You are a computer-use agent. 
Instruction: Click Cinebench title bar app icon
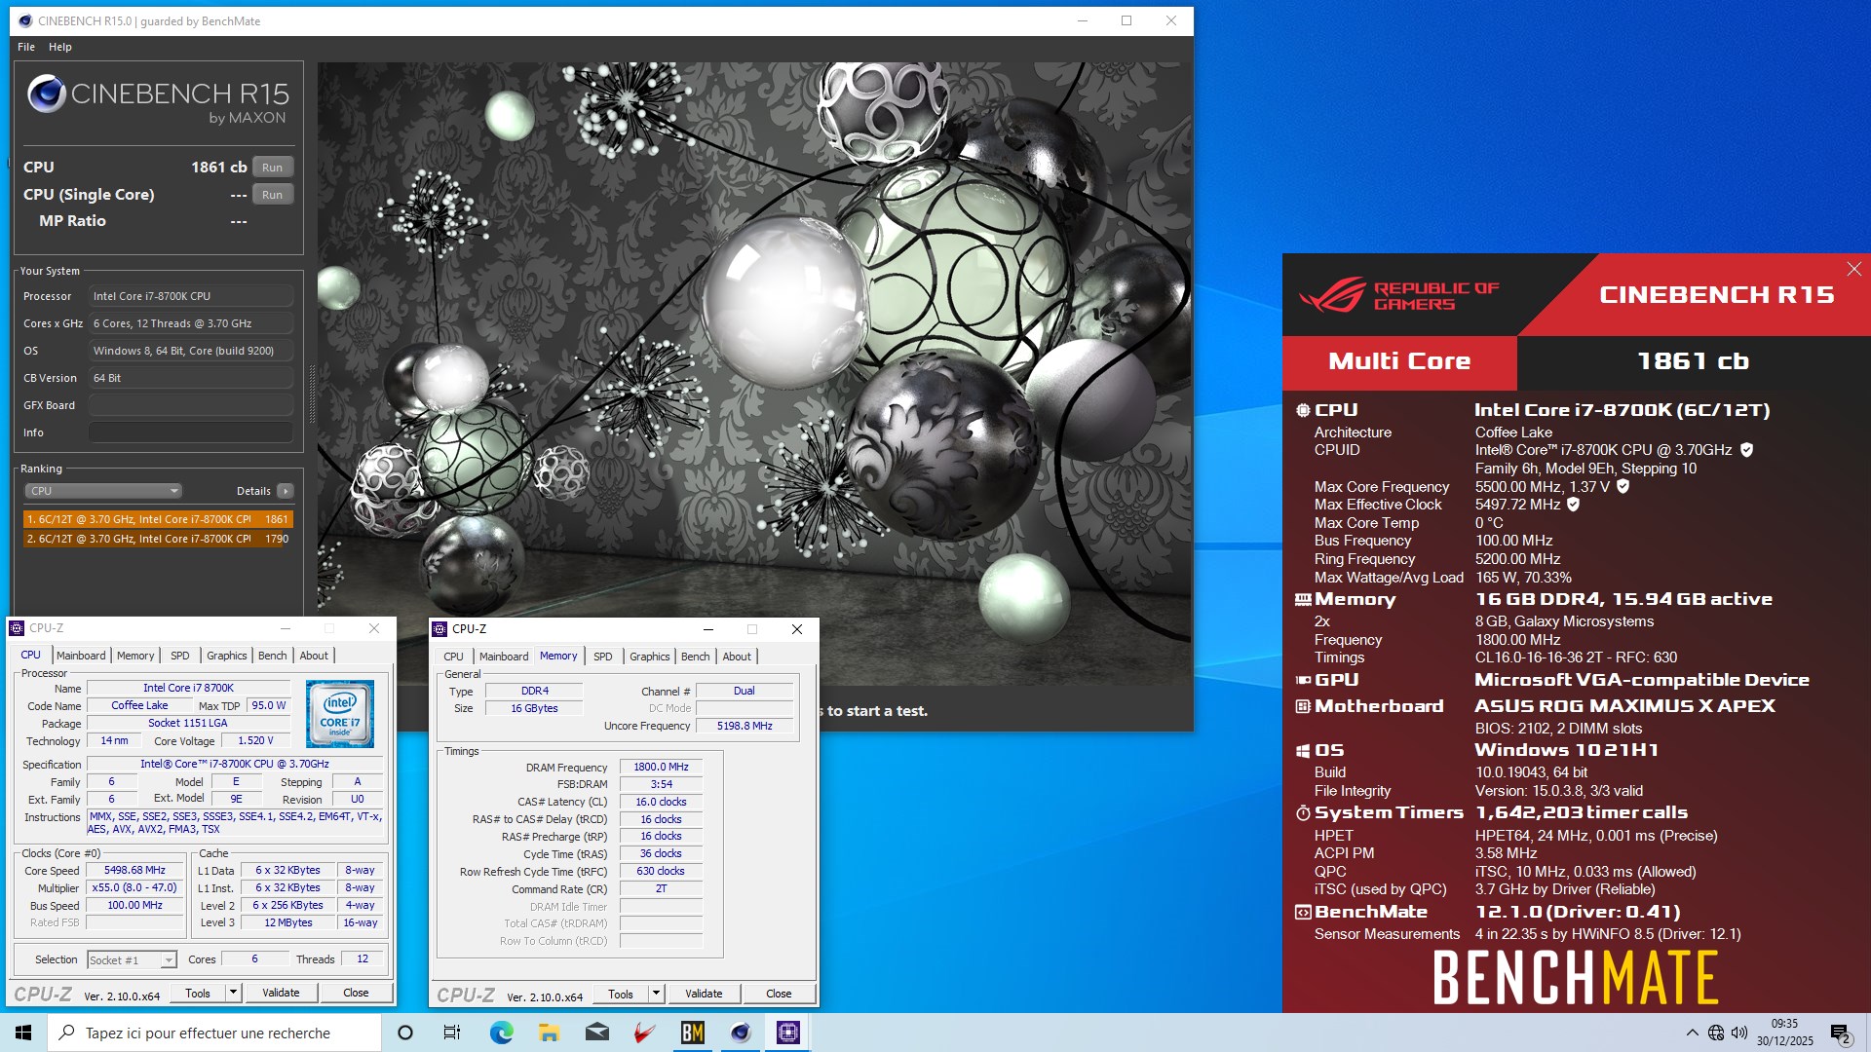click(x=25, y=20)
